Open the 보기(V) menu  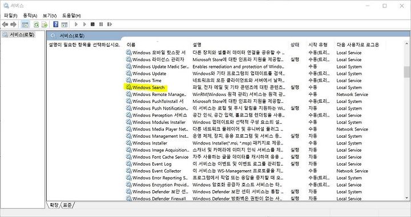click(50, 16)
